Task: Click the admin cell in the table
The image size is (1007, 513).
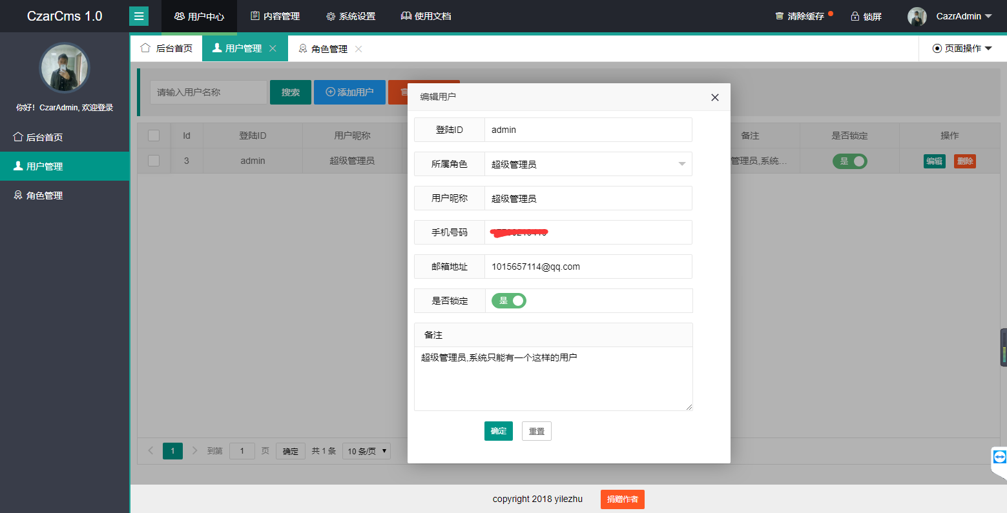Action: 253,161
